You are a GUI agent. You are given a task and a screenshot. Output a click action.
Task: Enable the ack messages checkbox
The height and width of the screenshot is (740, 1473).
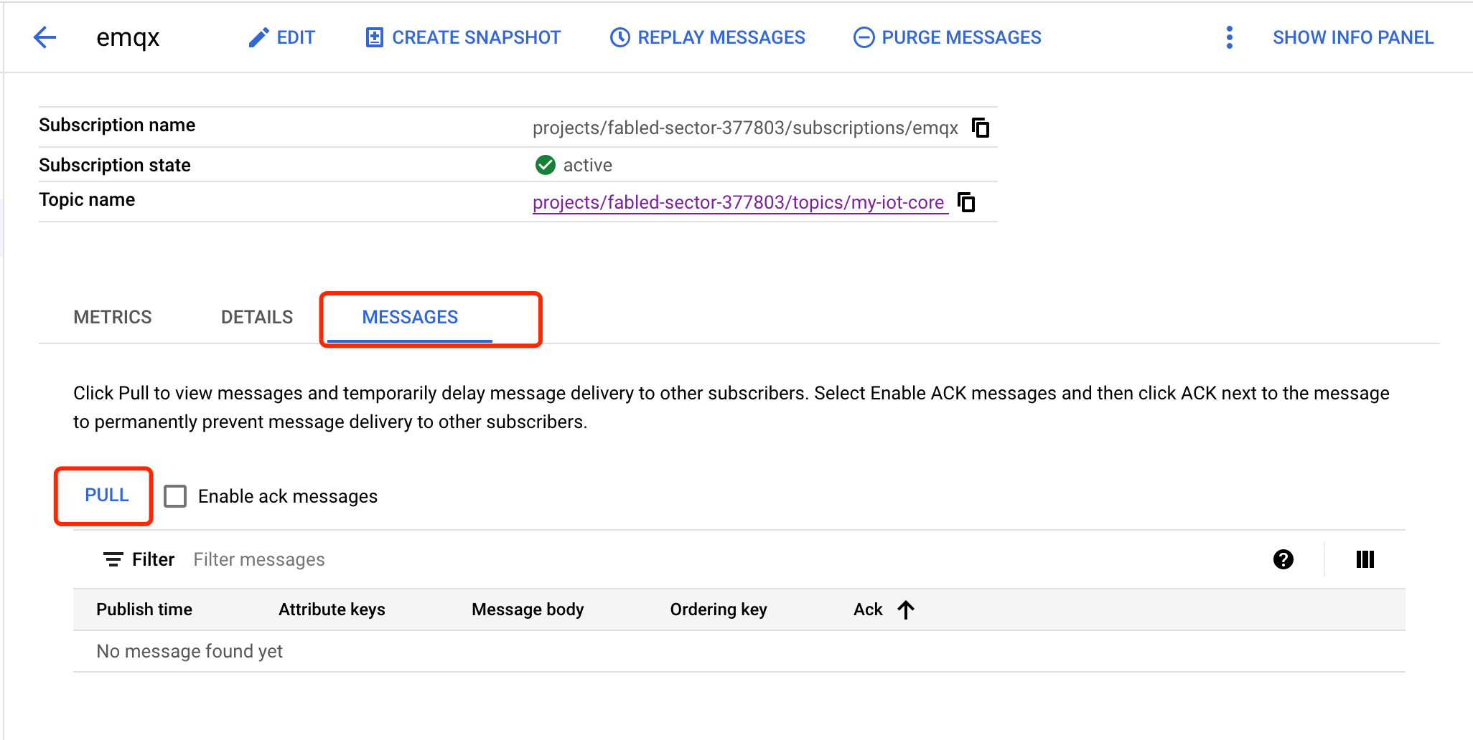click(x=175, y=496)
